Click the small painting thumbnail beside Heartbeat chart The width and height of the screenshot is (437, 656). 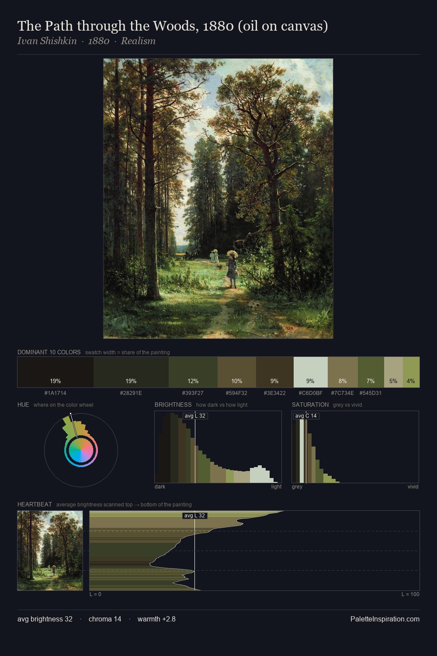coord(50,551)
